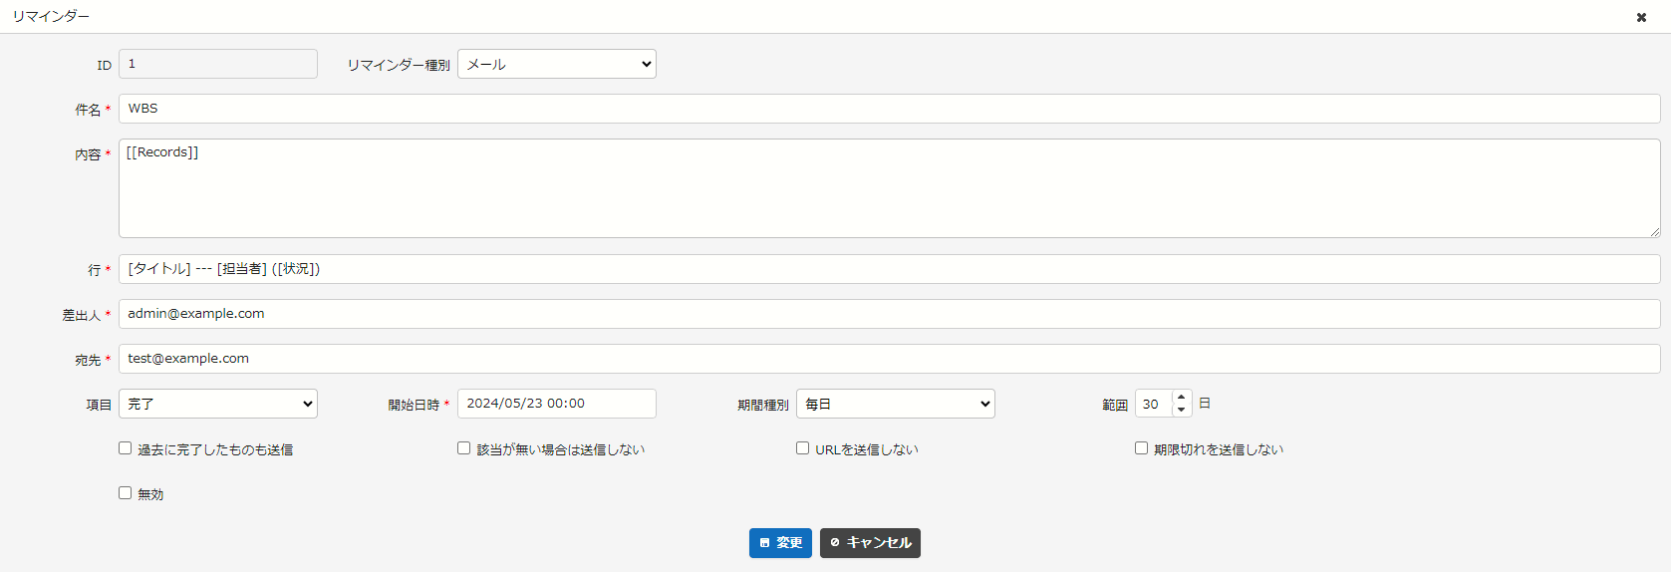
Task: Open the リマインダー種別 dropdown showing メール
Action: (557, 64)
